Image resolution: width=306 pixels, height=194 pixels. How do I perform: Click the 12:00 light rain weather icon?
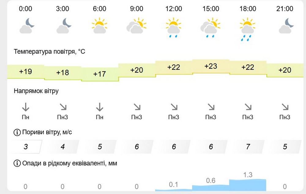coord(174,27)
